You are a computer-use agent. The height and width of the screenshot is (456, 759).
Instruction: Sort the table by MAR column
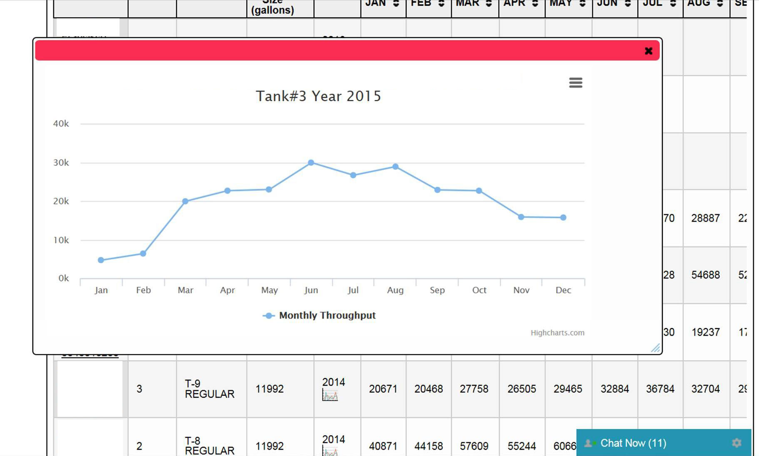click(x=489, y=4)
